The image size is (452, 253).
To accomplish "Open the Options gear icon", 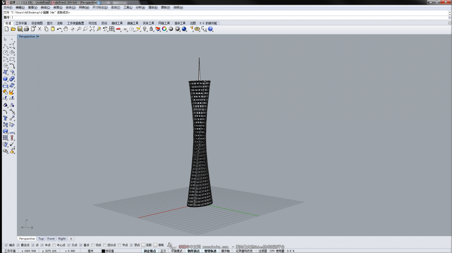I will 197,29.
